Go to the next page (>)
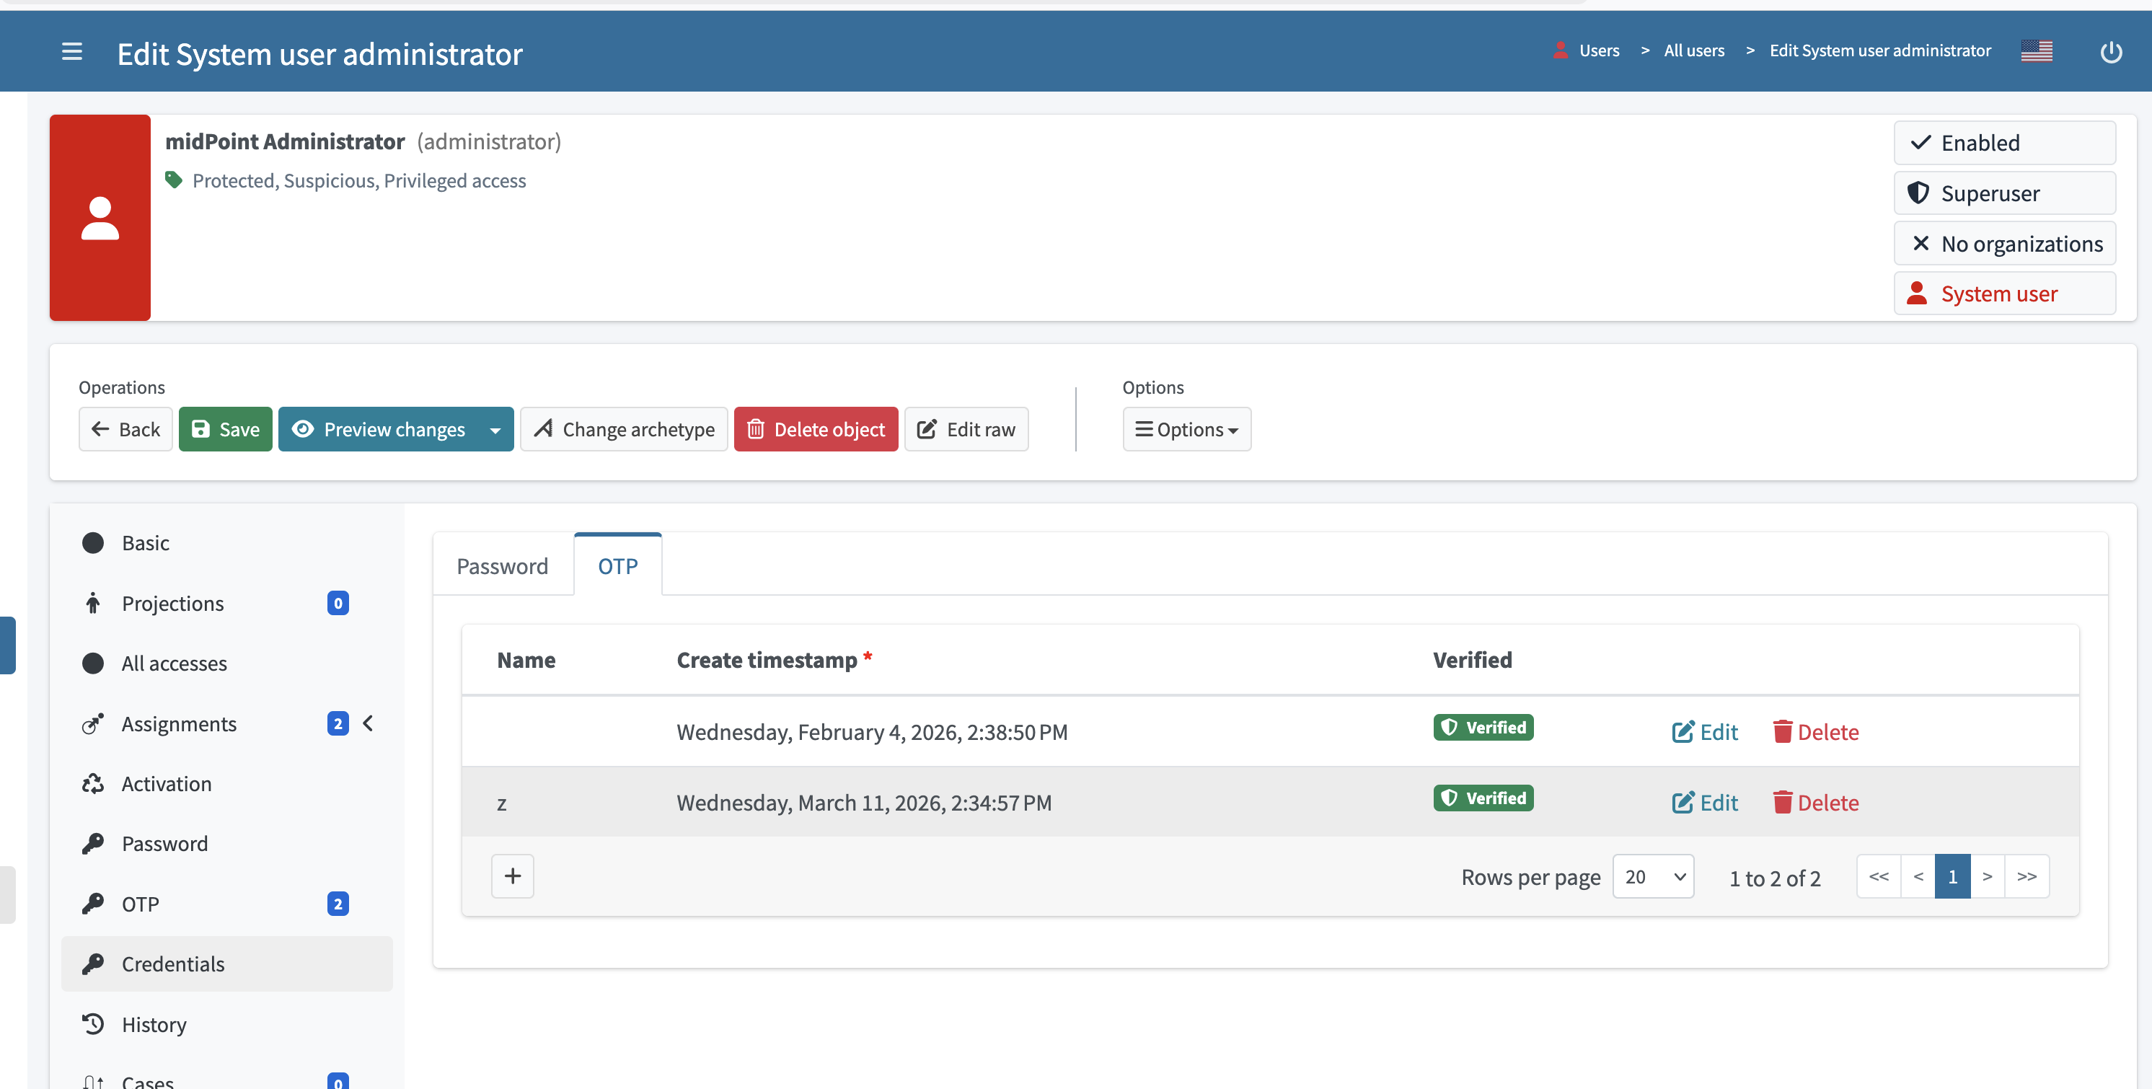2152x1089 pixels. pos(1988,876)
